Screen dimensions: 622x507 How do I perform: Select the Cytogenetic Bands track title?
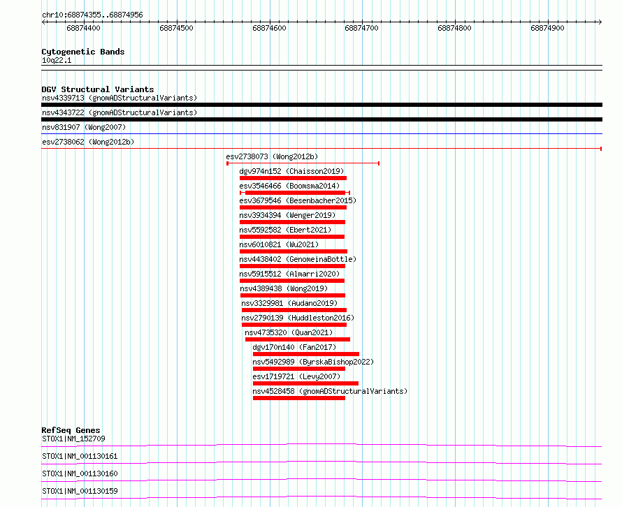[x=83, y=52]
